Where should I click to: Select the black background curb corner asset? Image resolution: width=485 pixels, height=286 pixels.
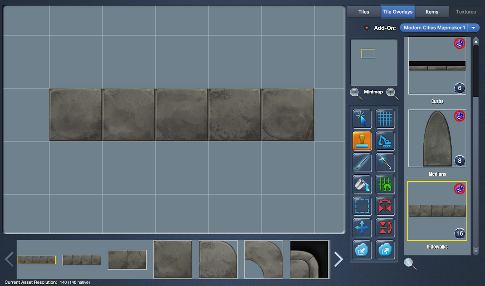point(309,260)
